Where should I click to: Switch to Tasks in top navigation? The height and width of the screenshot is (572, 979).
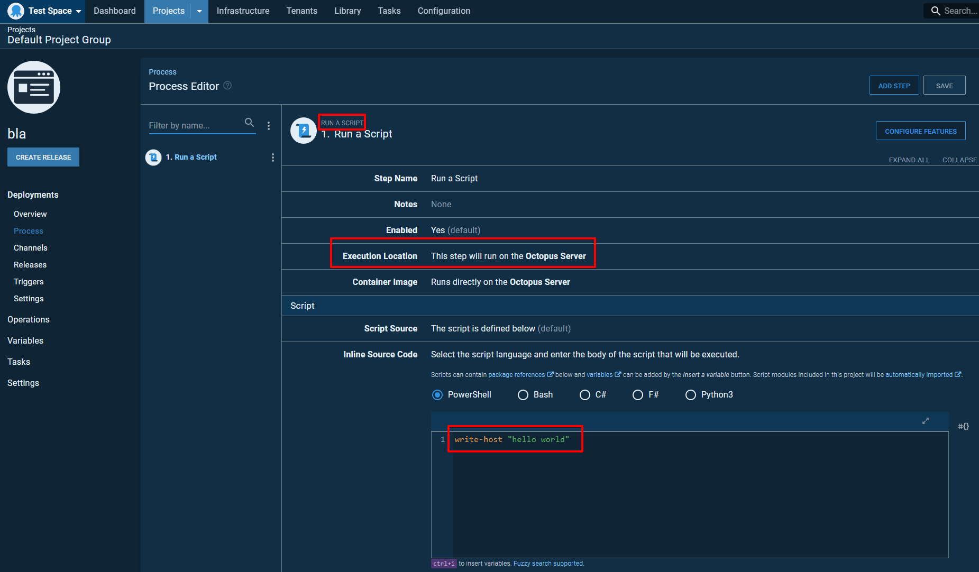pyautogui.click(x=389, y=11)
